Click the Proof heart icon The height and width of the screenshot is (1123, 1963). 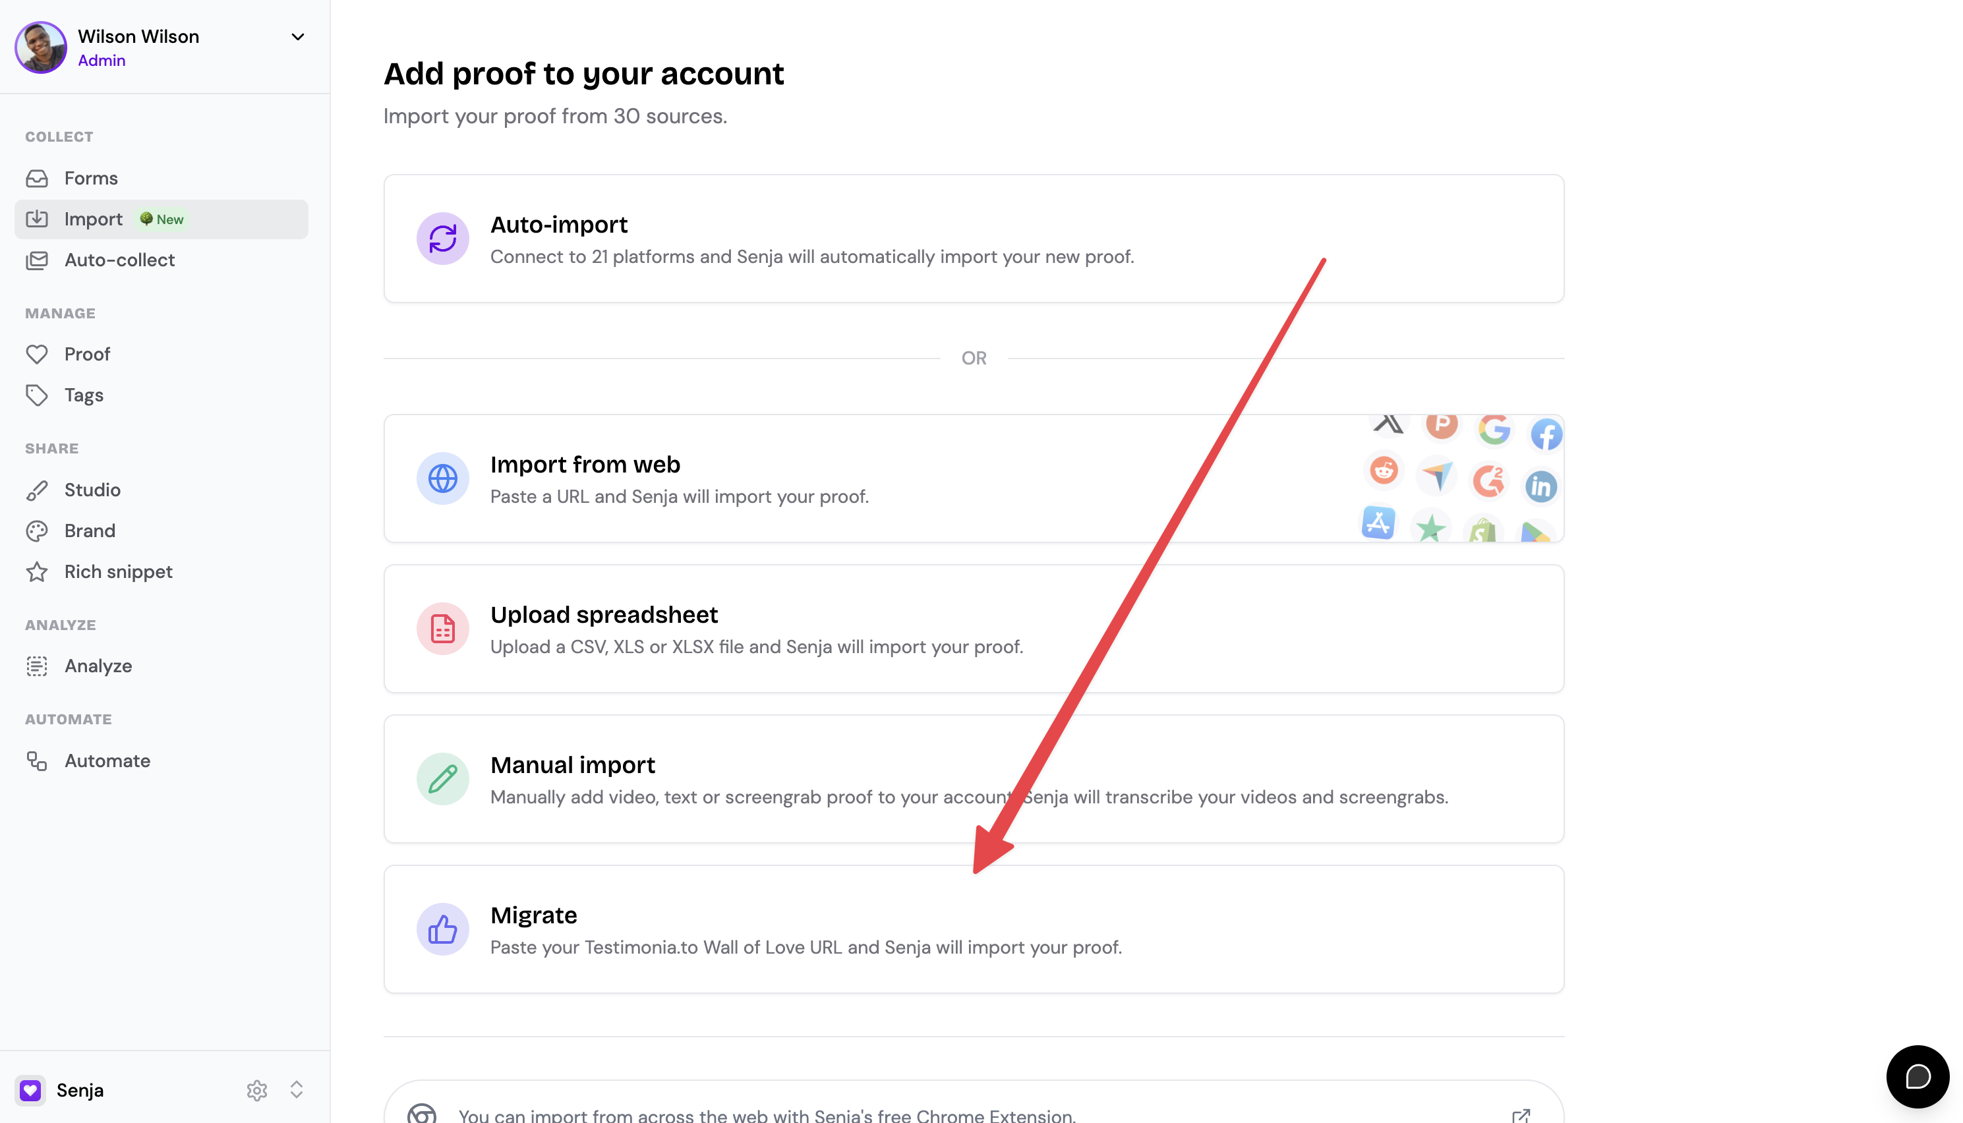(37, 354)
